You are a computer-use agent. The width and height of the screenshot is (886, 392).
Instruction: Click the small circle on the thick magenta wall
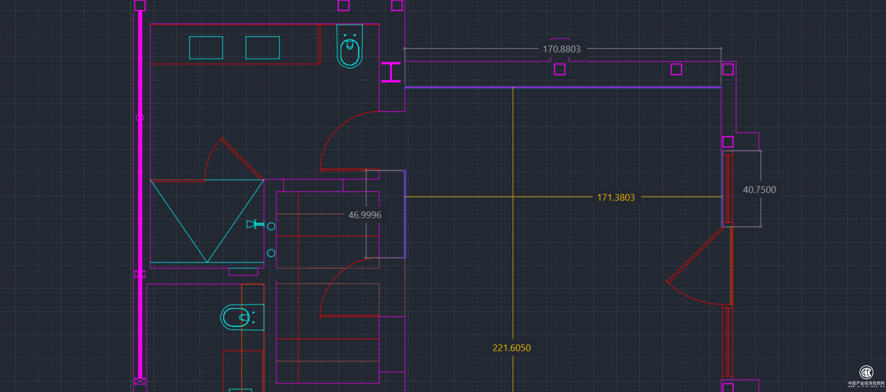pos(140,118)
